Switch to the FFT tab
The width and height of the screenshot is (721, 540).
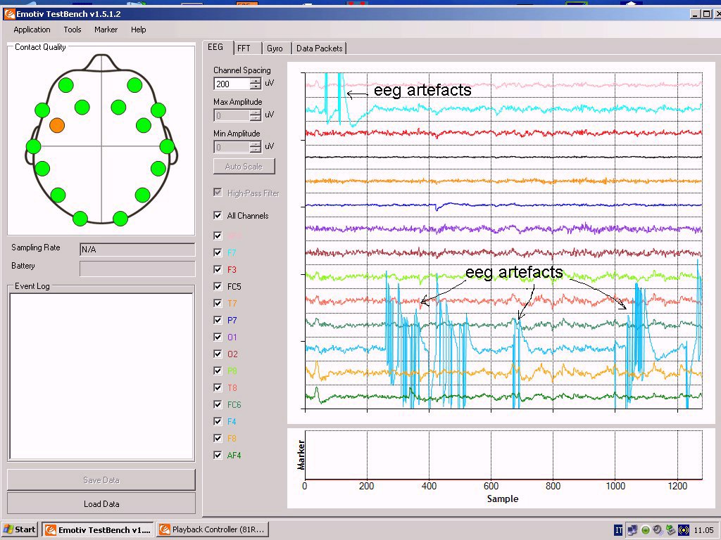click(244, 49)
